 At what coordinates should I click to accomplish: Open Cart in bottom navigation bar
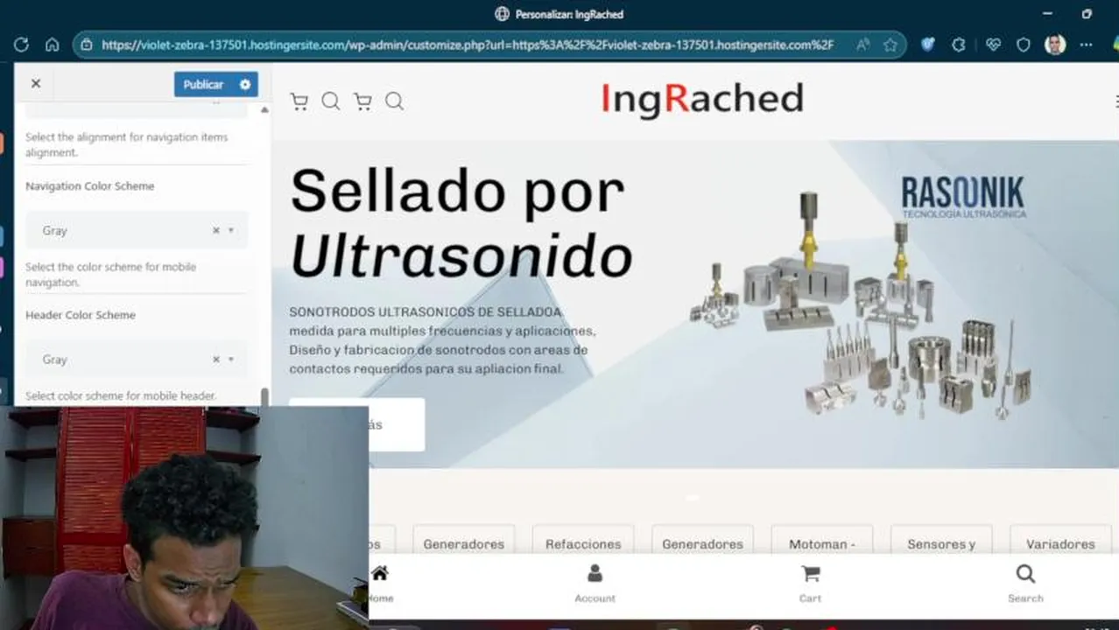click(810, 584)
